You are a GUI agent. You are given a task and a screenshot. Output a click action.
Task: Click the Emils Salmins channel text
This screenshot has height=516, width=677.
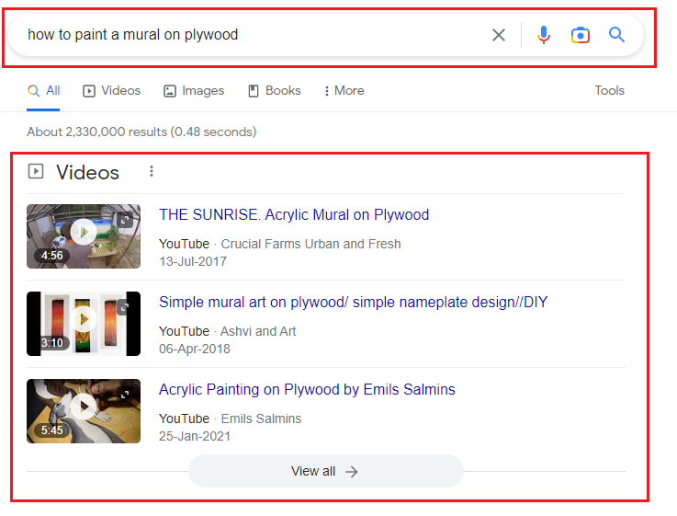261,419
